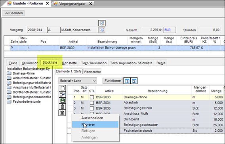Click BSP-2039 article cell in top table

tap(73, 48)
